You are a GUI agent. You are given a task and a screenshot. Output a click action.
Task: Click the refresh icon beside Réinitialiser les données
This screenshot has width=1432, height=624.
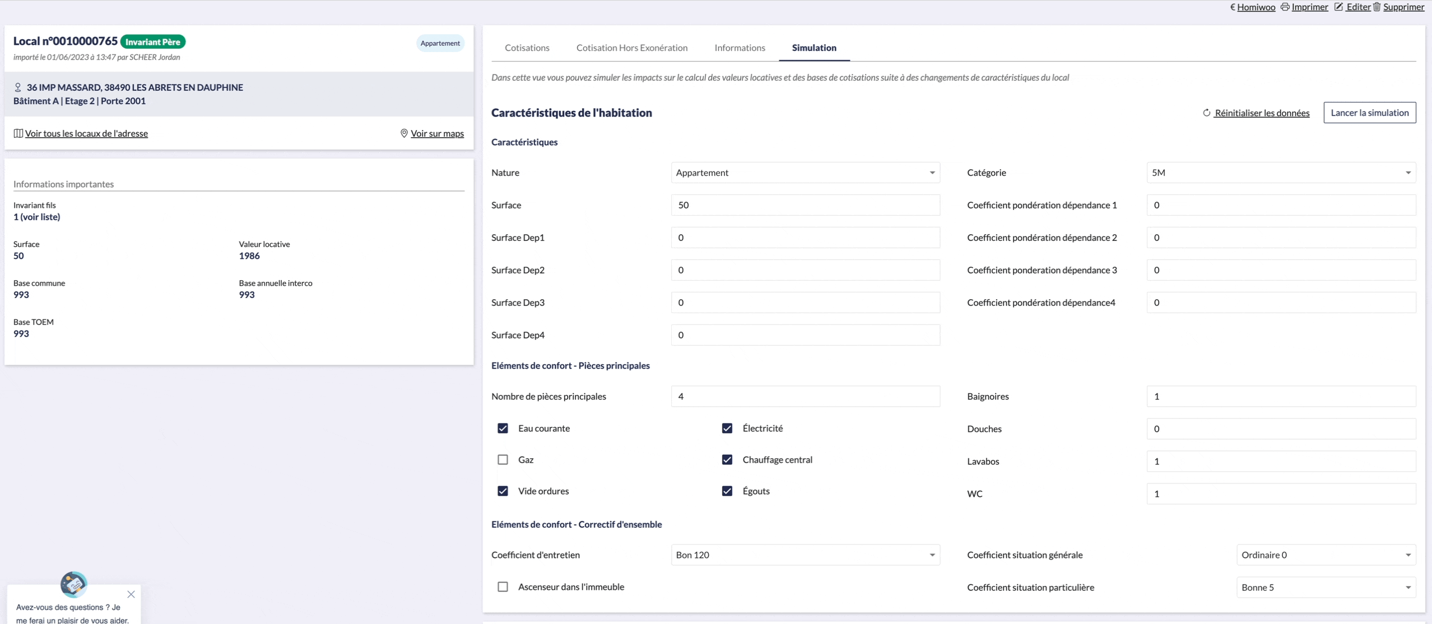coord(1206,113)
